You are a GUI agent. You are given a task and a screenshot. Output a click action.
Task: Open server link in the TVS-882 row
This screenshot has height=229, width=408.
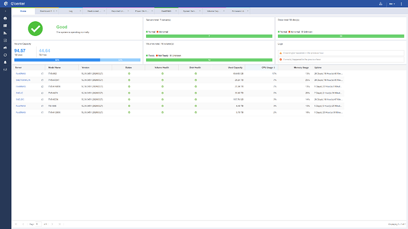[21, 74]
